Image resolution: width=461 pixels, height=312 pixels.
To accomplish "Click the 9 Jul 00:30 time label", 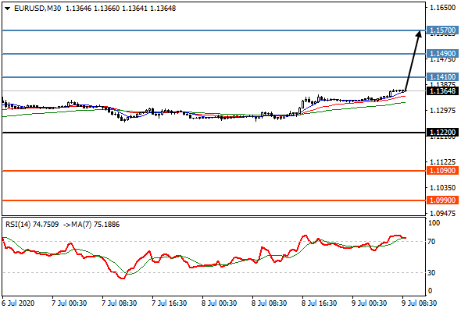I will [x=370, y=303].
